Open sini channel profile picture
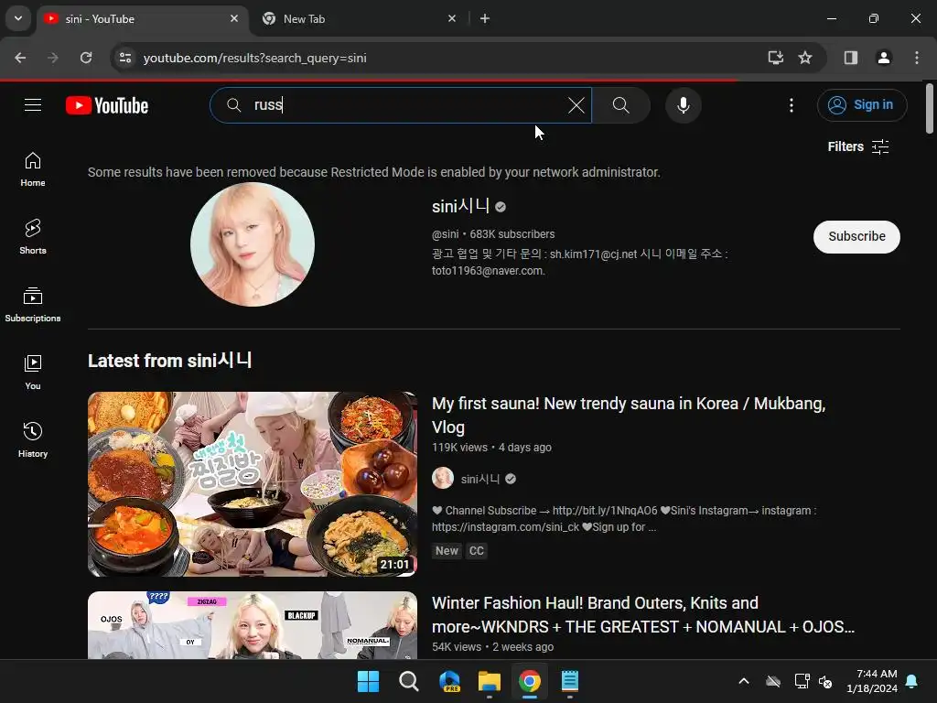The width and height of the screenshot is (937, 703). tap(253, 244)
